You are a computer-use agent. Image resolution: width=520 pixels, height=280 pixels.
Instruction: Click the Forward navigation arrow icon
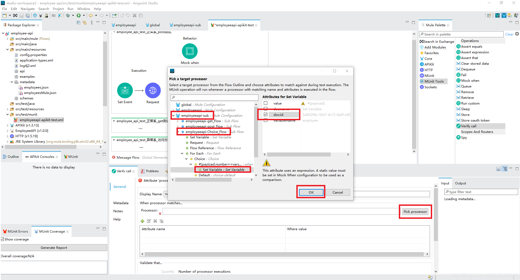pyautogui.click(x=102, y=16)
